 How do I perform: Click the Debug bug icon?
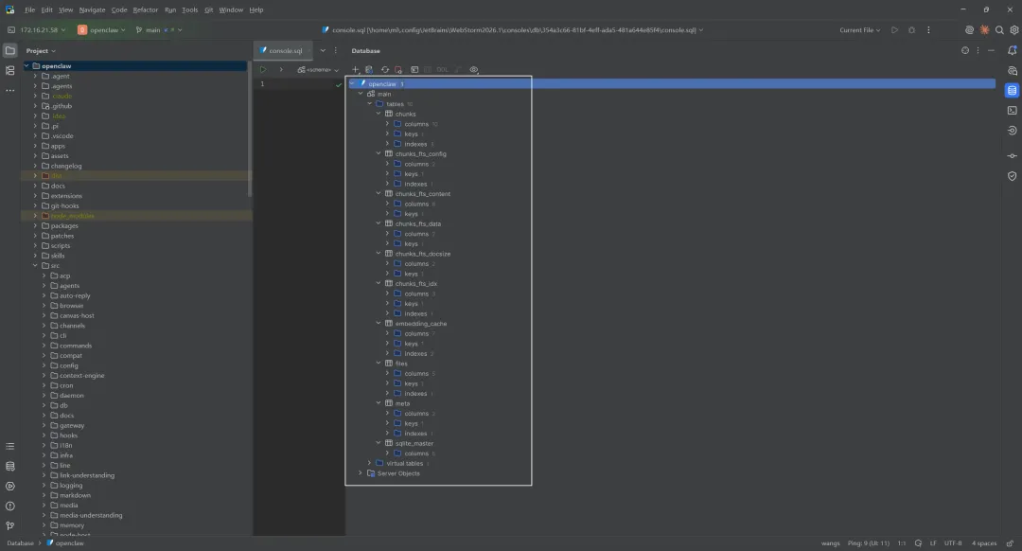point(911,30)
